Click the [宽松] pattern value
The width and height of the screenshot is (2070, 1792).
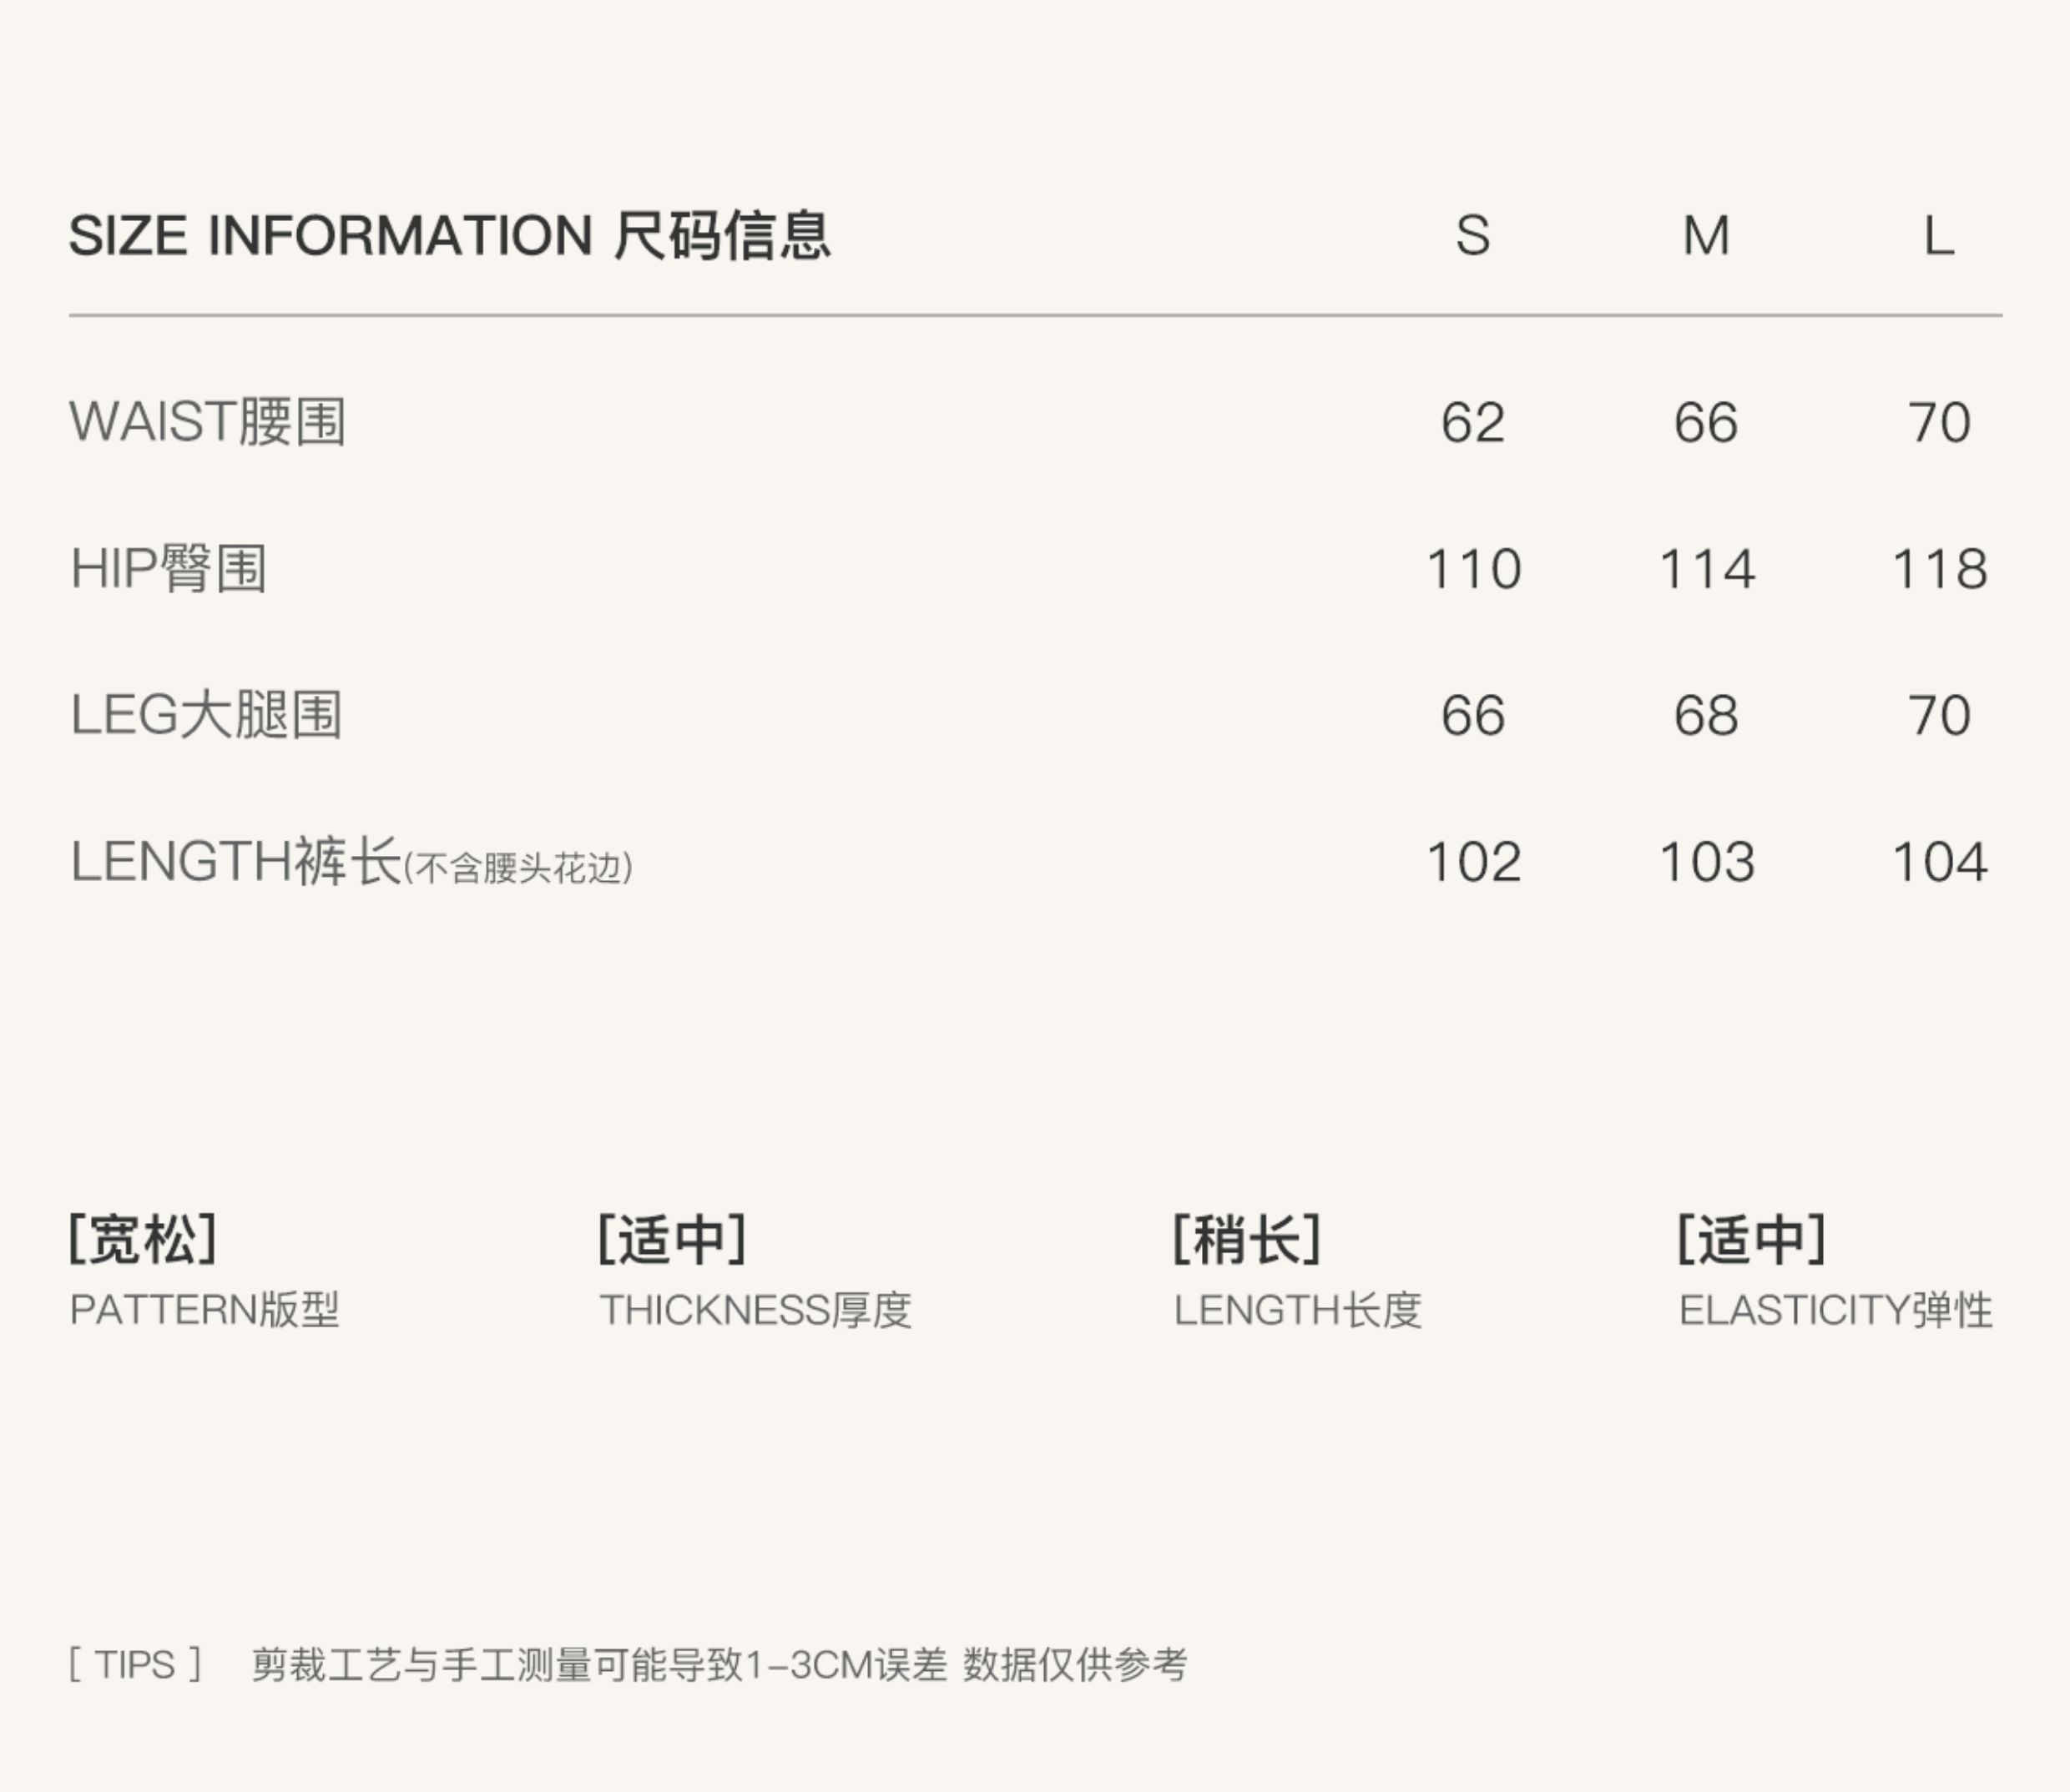pyautogui.click(x=142, y=1239)
